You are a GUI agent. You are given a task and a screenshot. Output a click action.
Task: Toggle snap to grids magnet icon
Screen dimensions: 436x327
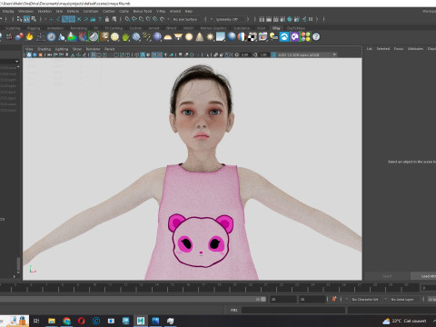(x=127, y=19)
